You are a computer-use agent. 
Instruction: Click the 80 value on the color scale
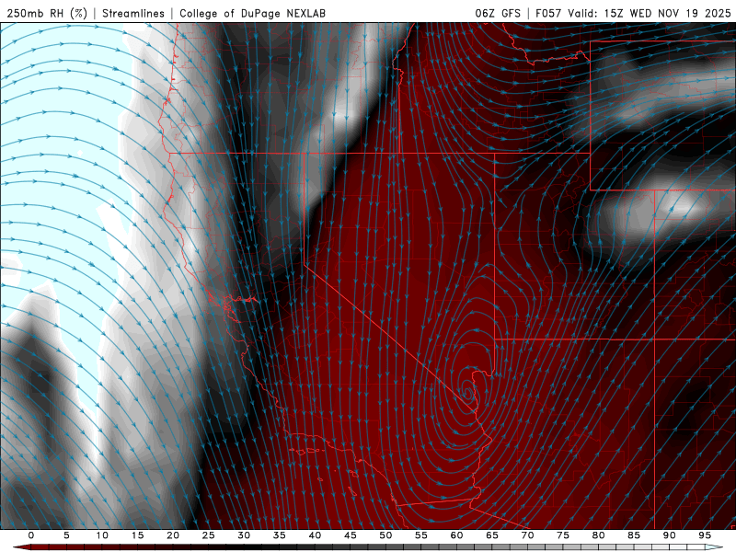599,535
